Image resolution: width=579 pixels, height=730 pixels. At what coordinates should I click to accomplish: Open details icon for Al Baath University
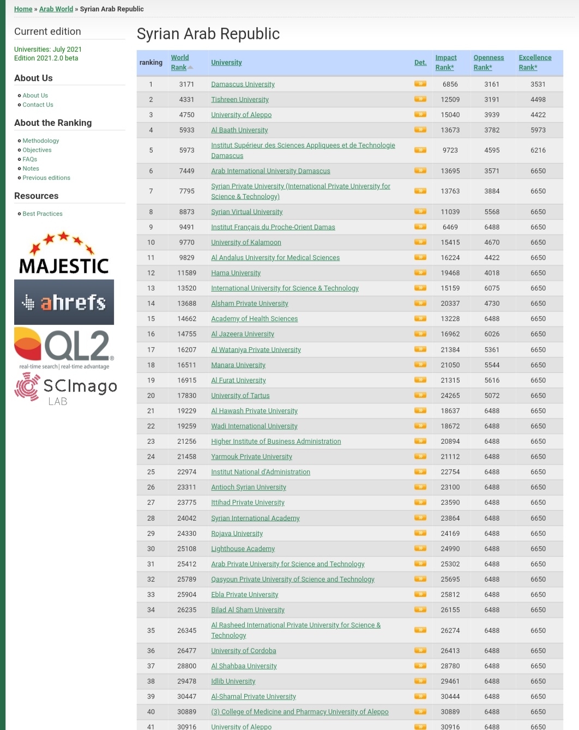pos(420,130)
